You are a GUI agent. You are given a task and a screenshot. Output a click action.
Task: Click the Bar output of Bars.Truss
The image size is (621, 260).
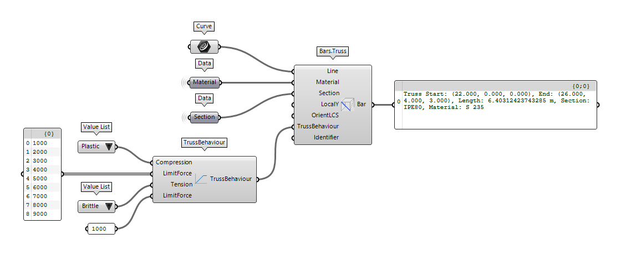click(x=361, y=104)
